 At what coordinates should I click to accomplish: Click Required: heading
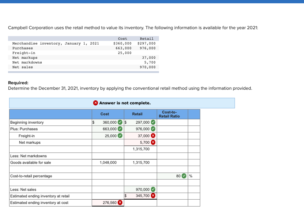18,83
